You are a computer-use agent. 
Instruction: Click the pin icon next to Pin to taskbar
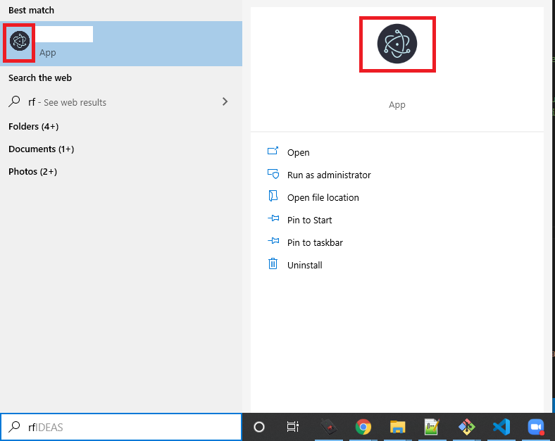(273, 241)
